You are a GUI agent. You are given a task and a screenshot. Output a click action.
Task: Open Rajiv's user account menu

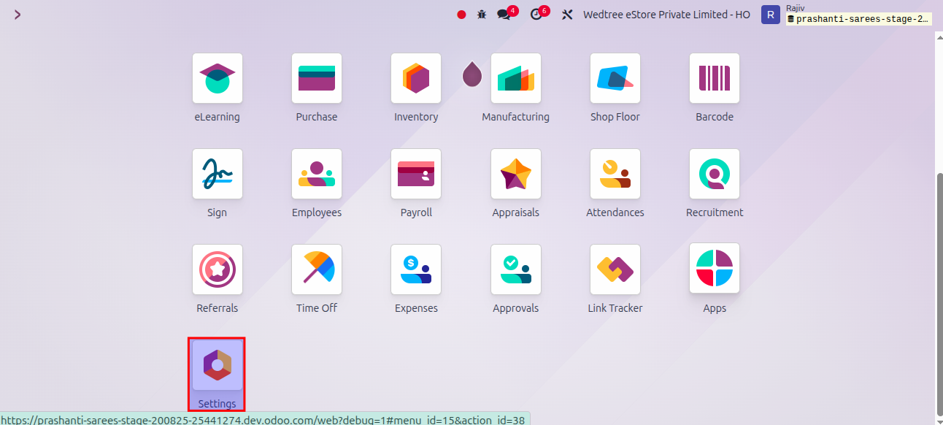[x=771, y=14]
